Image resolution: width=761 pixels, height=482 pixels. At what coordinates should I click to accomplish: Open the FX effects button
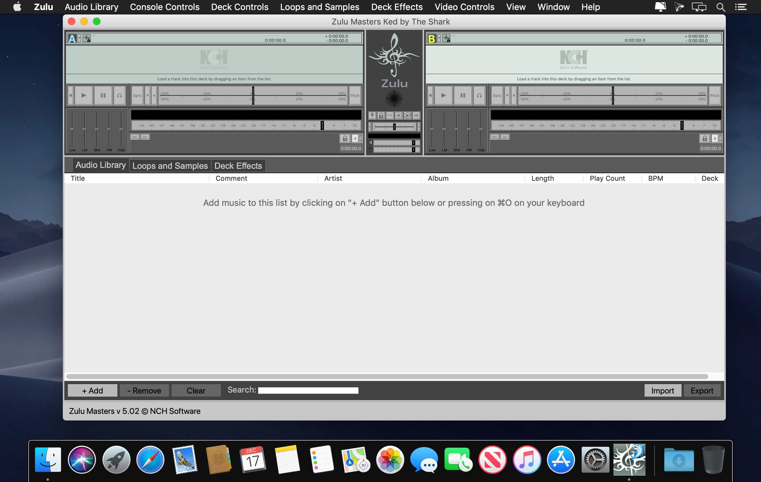click(x=390, y=115)
